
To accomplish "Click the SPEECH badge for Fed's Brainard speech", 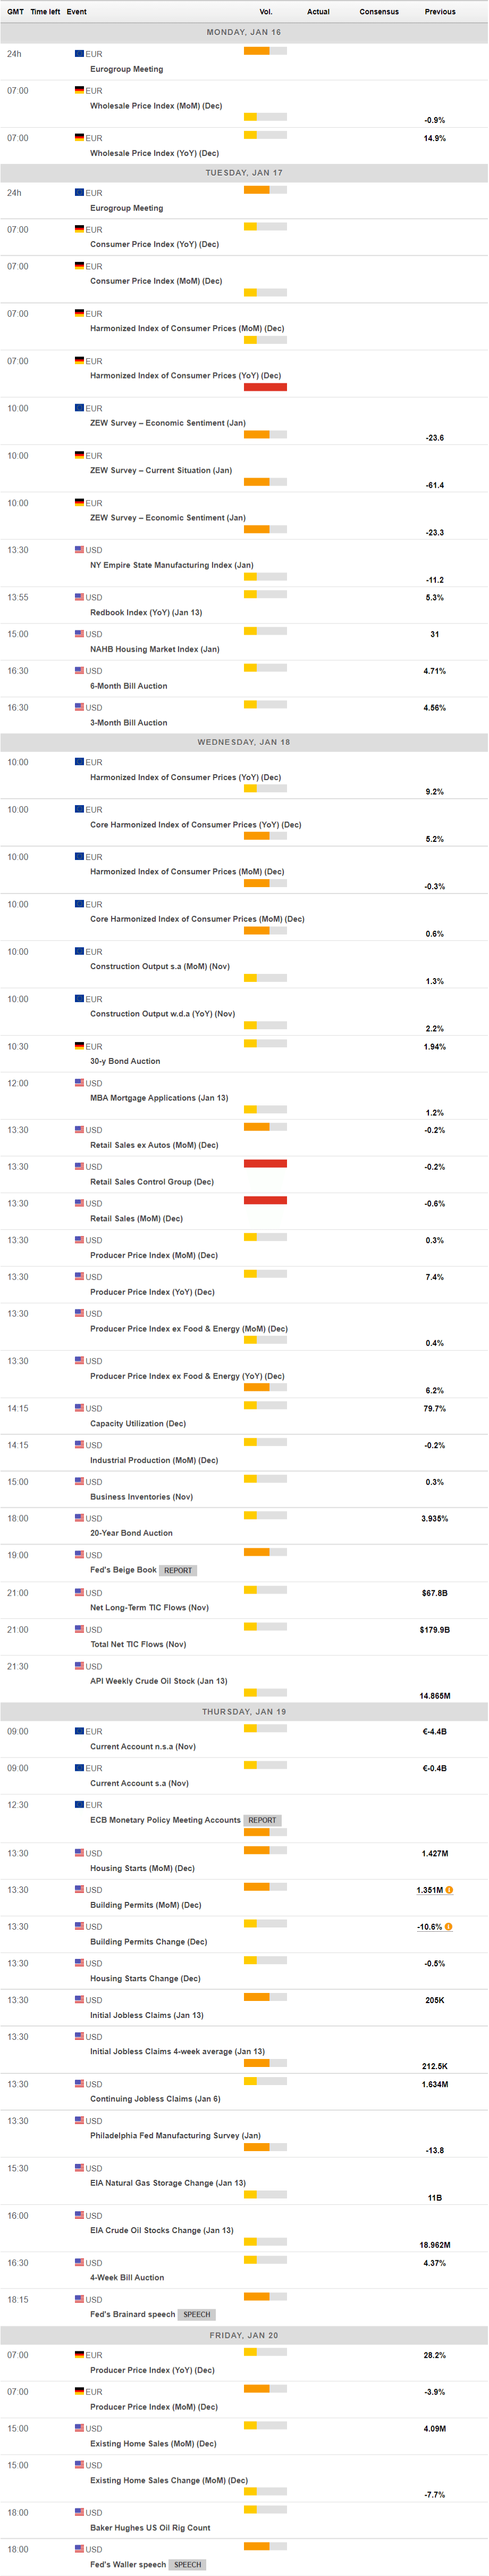I will (x=197, y=2314).
